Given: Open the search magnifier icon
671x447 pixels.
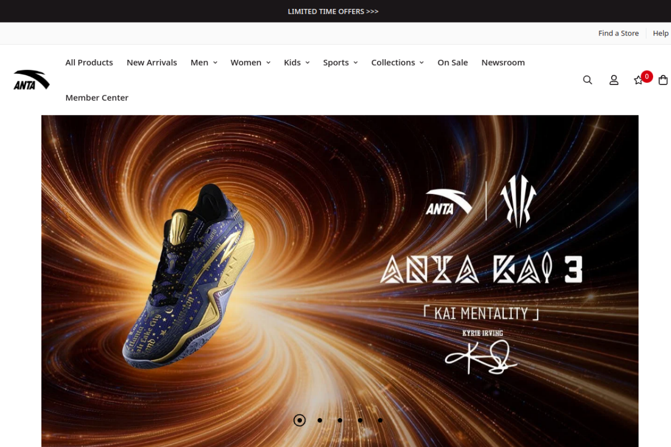Looking at the screenshot, I should coord(588,80).
